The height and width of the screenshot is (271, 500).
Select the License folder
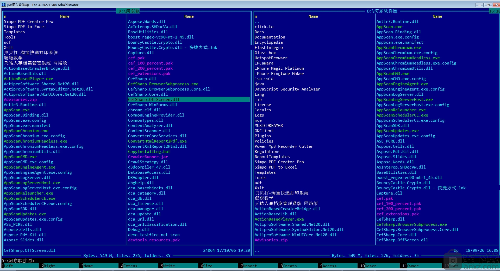tap(263, 105)
